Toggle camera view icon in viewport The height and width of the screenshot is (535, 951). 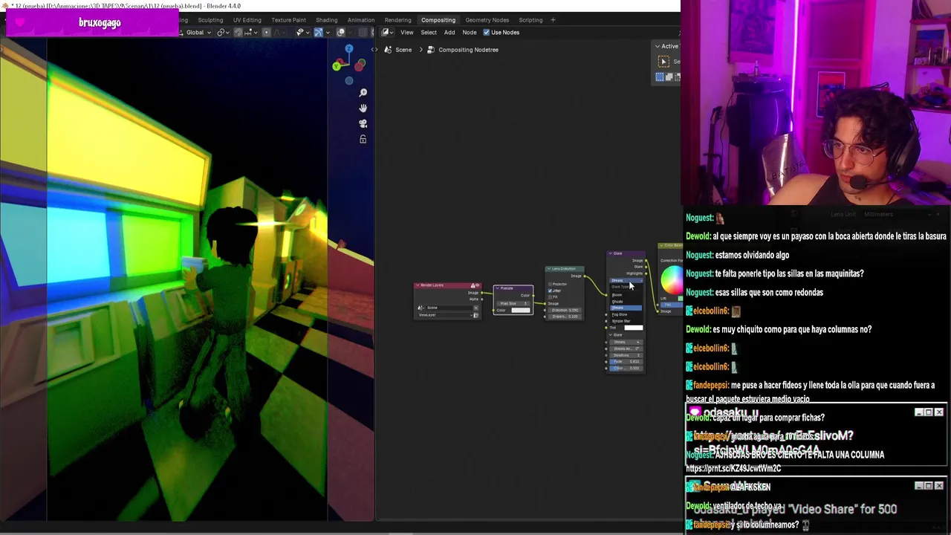363,124
